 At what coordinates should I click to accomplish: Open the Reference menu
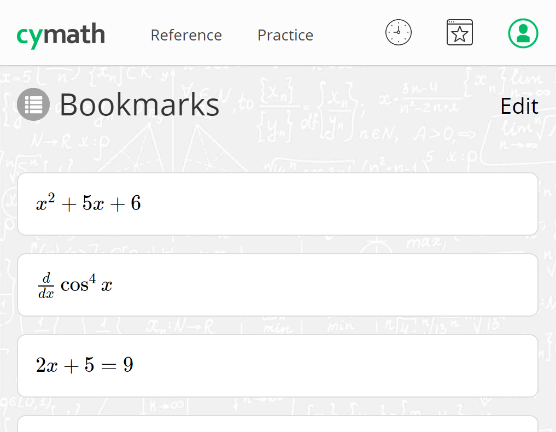click(x=186, y=35)
